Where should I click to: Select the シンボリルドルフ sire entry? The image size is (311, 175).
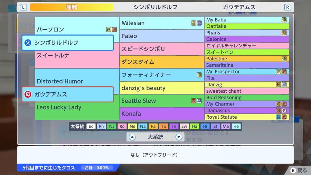(x=68, y=43)
